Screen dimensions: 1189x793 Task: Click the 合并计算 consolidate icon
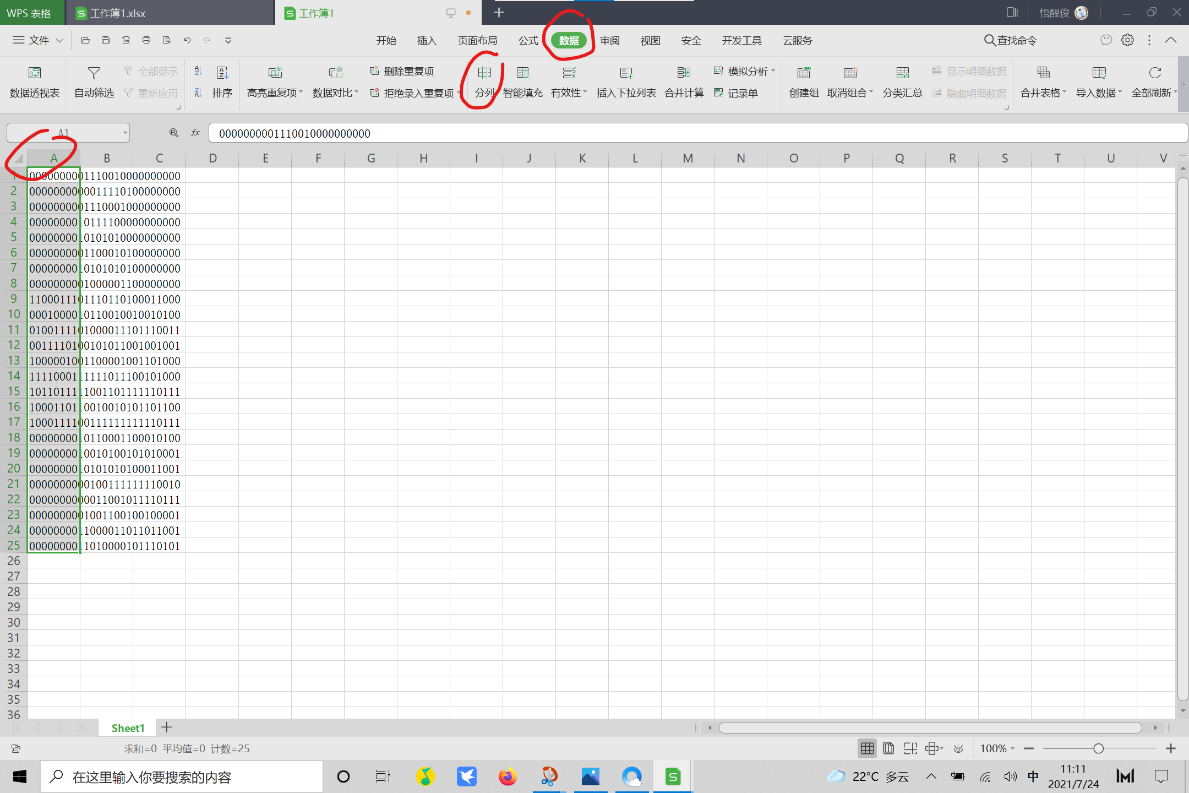684,73
